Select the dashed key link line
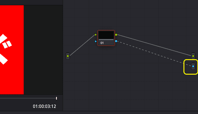Viewport: 198px width, 114px height. point(154,54)
